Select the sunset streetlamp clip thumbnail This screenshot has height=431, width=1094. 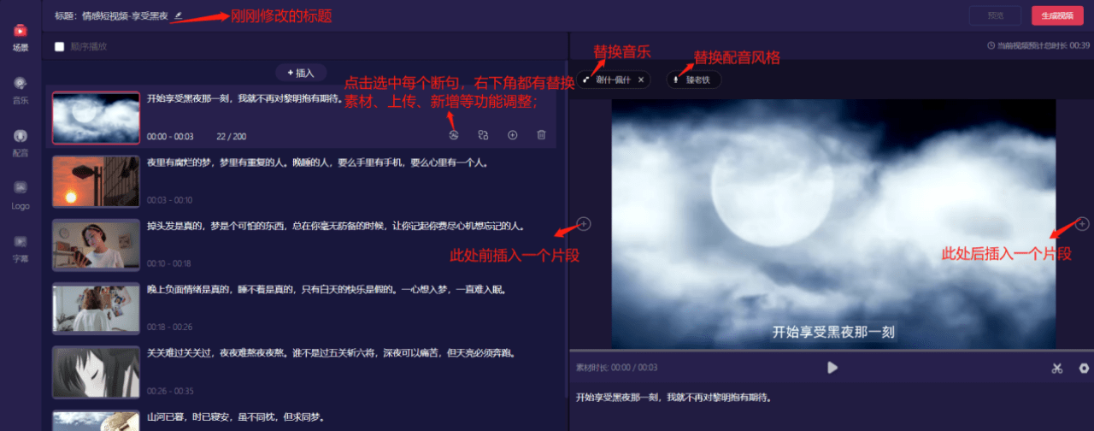pos(96,181)
